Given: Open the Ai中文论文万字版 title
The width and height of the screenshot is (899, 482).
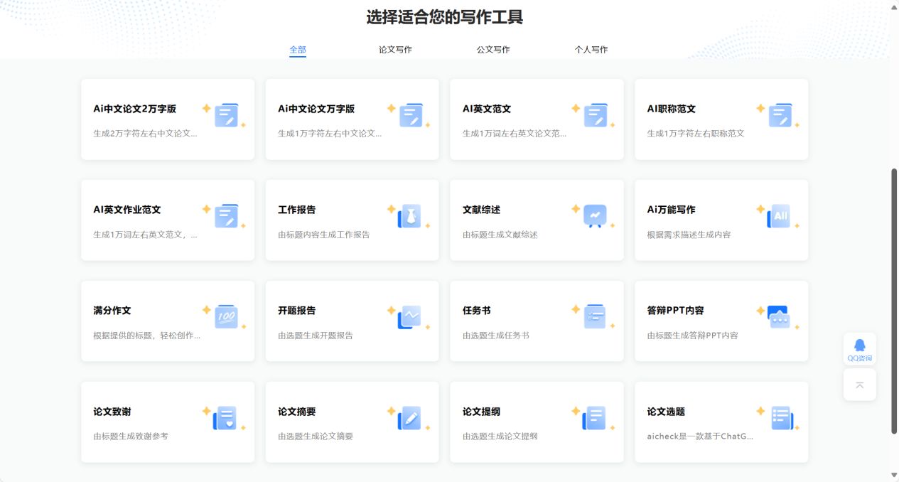Looking at the screenshot, I should [316, 109].
